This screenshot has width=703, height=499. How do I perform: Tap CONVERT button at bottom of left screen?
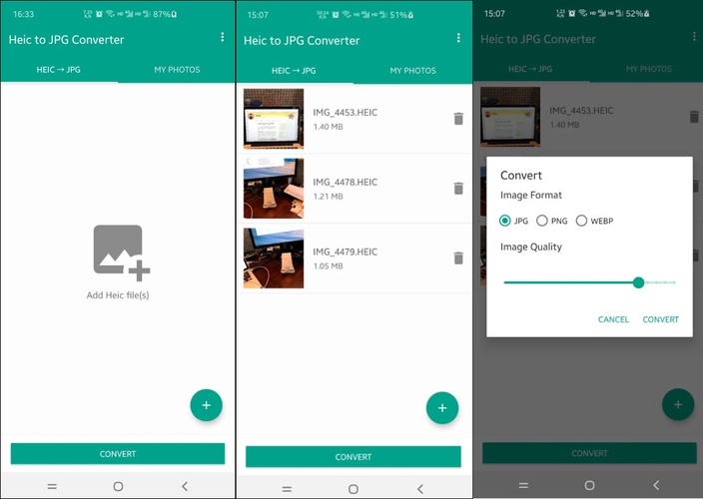pos(118,454)
